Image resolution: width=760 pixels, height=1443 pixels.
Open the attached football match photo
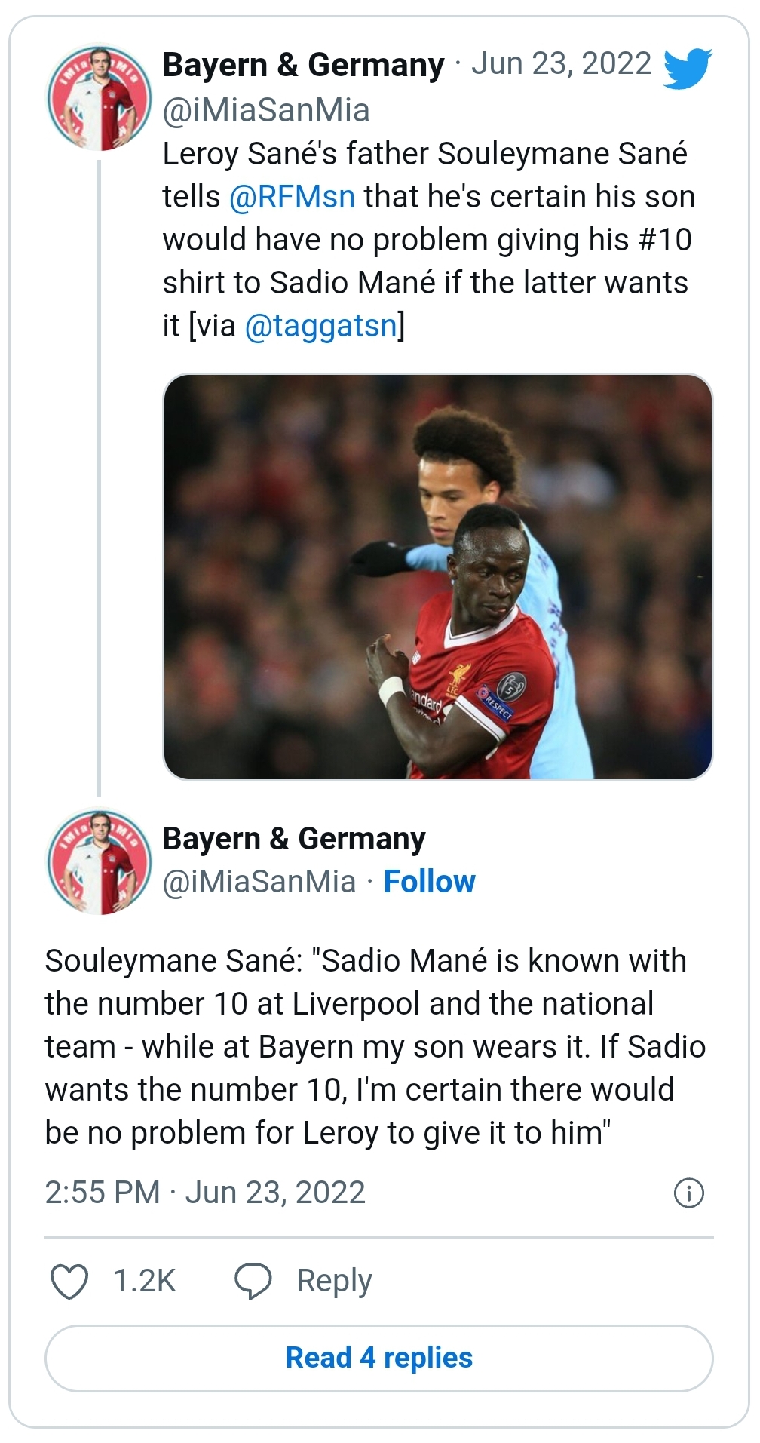[437, 577]
